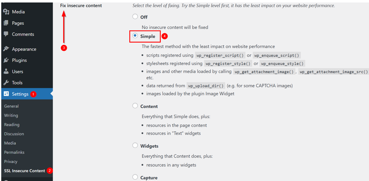
Task: Click the Fix insecure content heading
Action: [81, 6]
